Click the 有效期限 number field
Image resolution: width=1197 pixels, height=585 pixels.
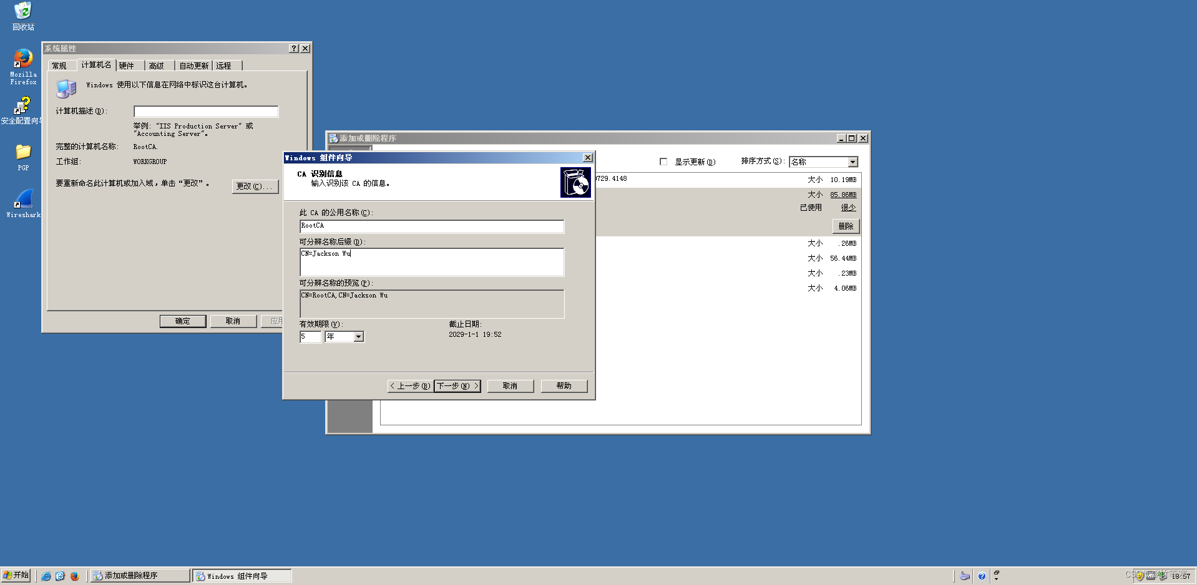310,337
